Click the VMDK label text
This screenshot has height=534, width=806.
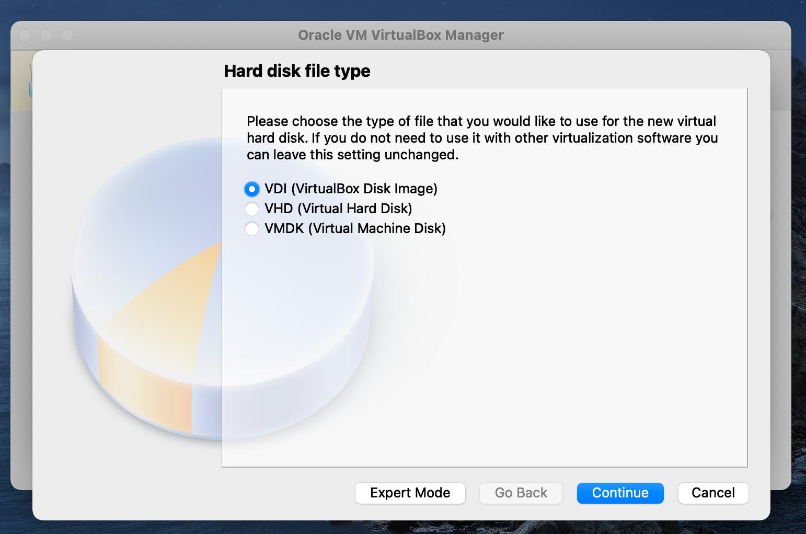(x=355, y=228)
